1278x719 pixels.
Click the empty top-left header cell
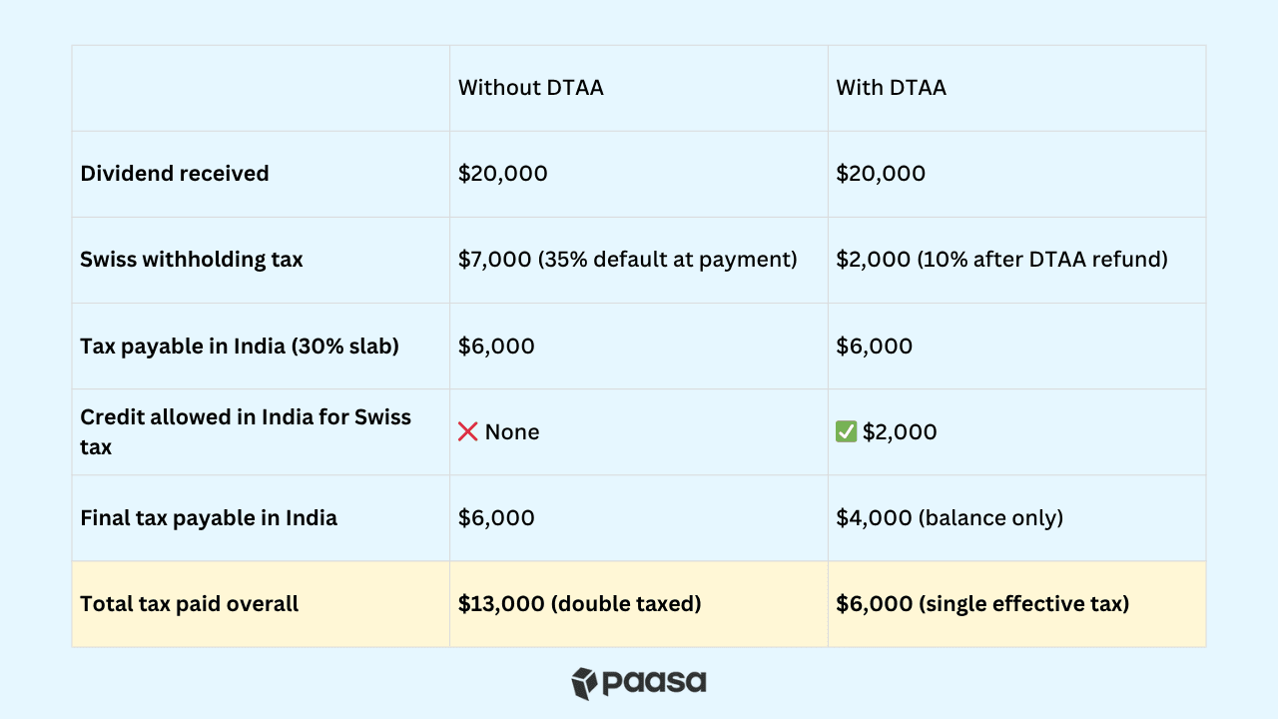click(x=261, y=88)
